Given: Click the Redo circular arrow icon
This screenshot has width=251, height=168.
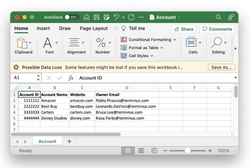Looking at the screenshot, I should 131,17.
